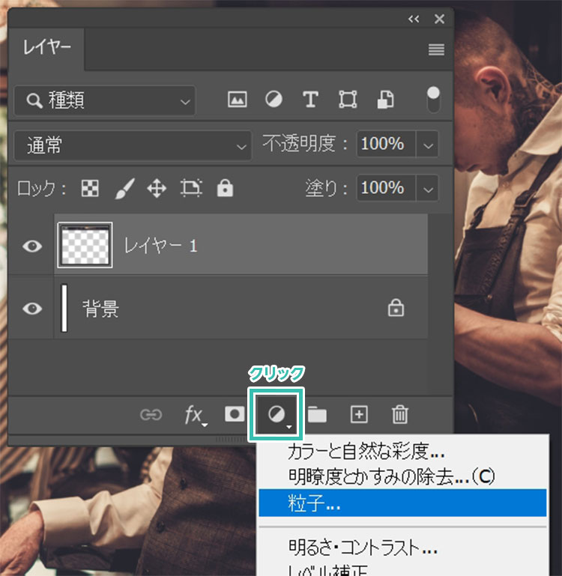Viewport: 562px width, 576px height.
Task: Add a layer mask icon
Action: [x=235, y=414]
